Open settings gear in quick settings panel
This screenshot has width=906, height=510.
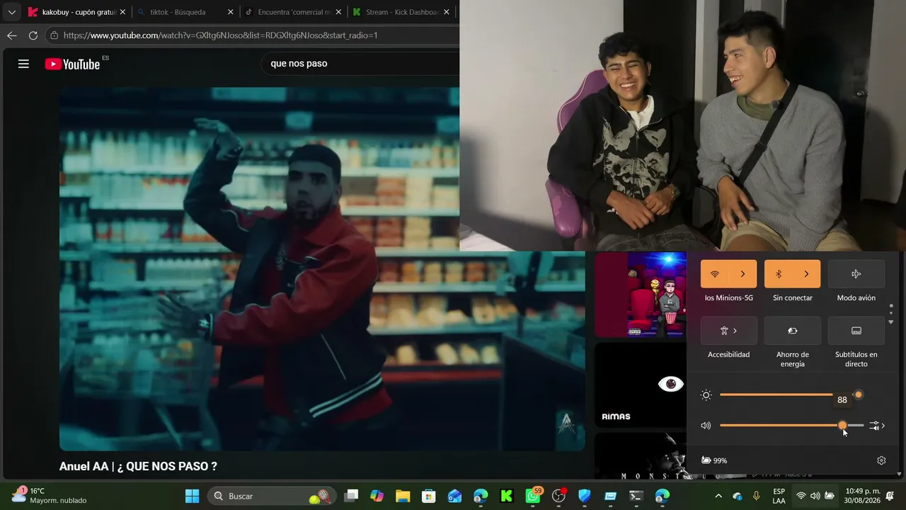point(881,460)
